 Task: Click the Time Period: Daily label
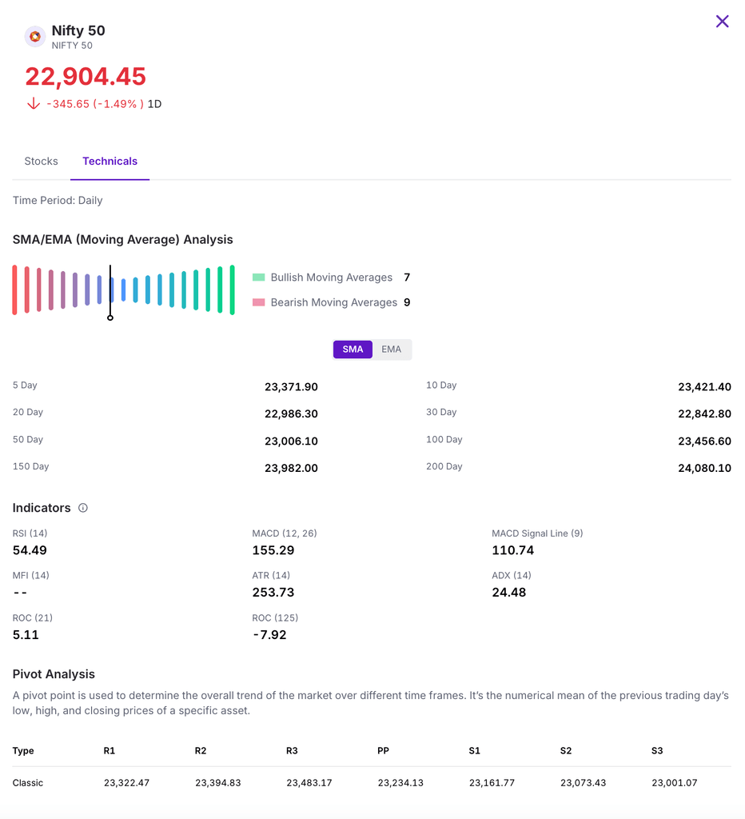[x=58, y=201]
